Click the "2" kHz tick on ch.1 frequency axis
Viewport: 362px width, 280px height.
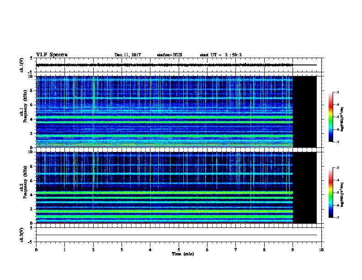click(32, 133)
